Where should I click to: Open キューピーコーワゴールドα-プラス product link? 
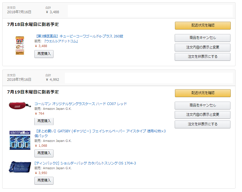pos(79,36)
